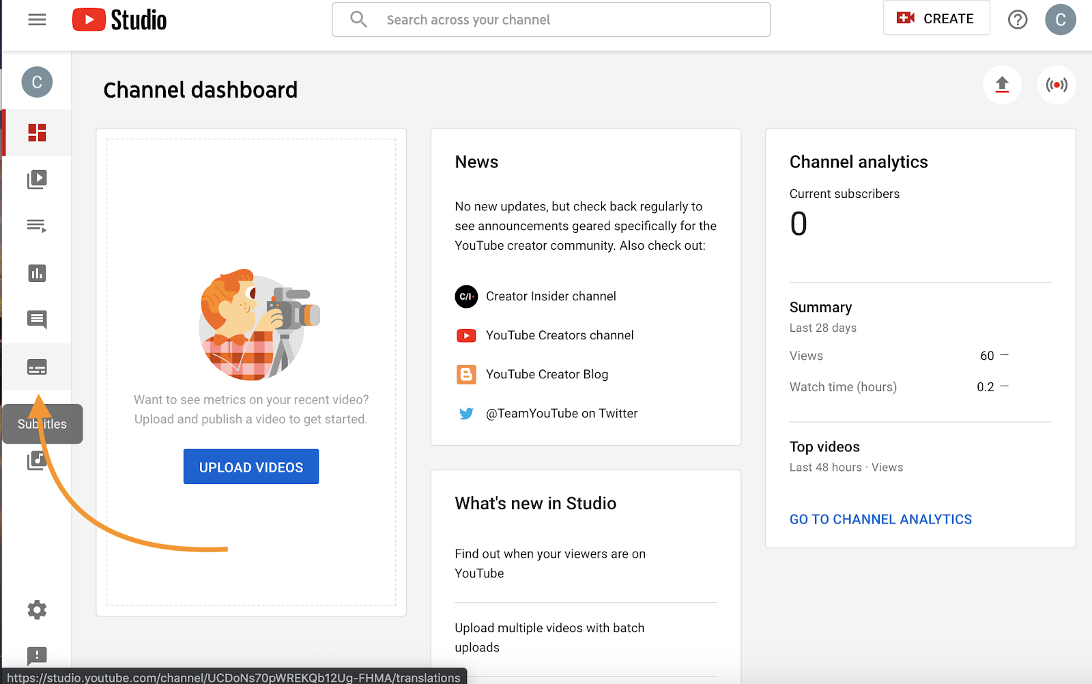Open the account avatar menu in header
This screenshot has height=684, width=1092.
1061,20
